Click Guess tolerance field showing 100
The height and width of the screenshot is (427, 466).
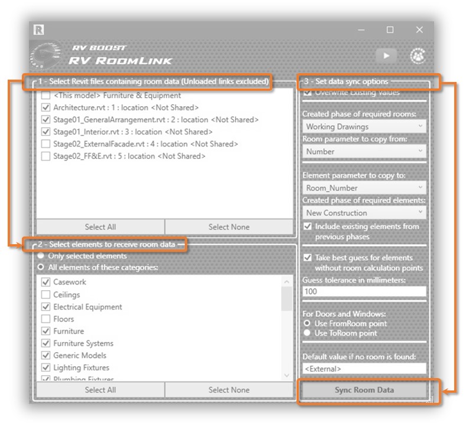point(364,291)
